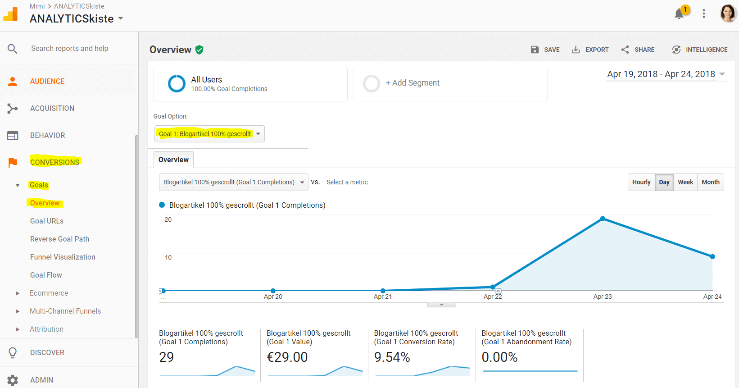The image size is (739, 388).
Task: Click Add Segment button
Action: 412,83
